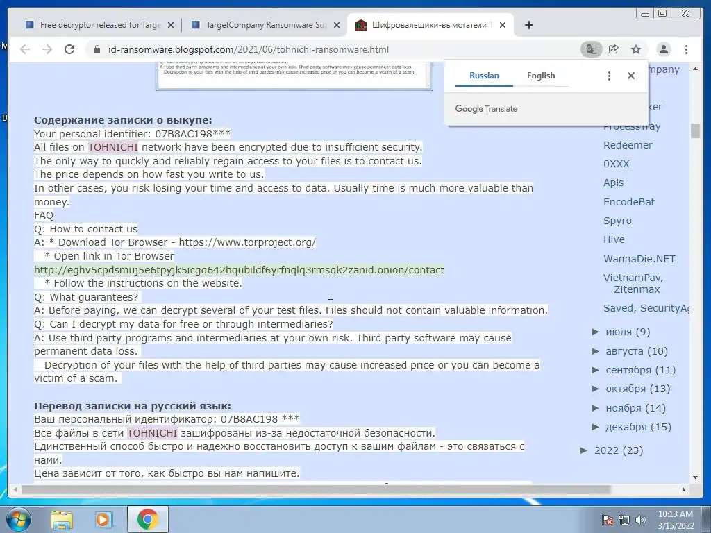Click the ransom note screenshot thumbnail
711x533 pixels.
(x=294, y=76)
